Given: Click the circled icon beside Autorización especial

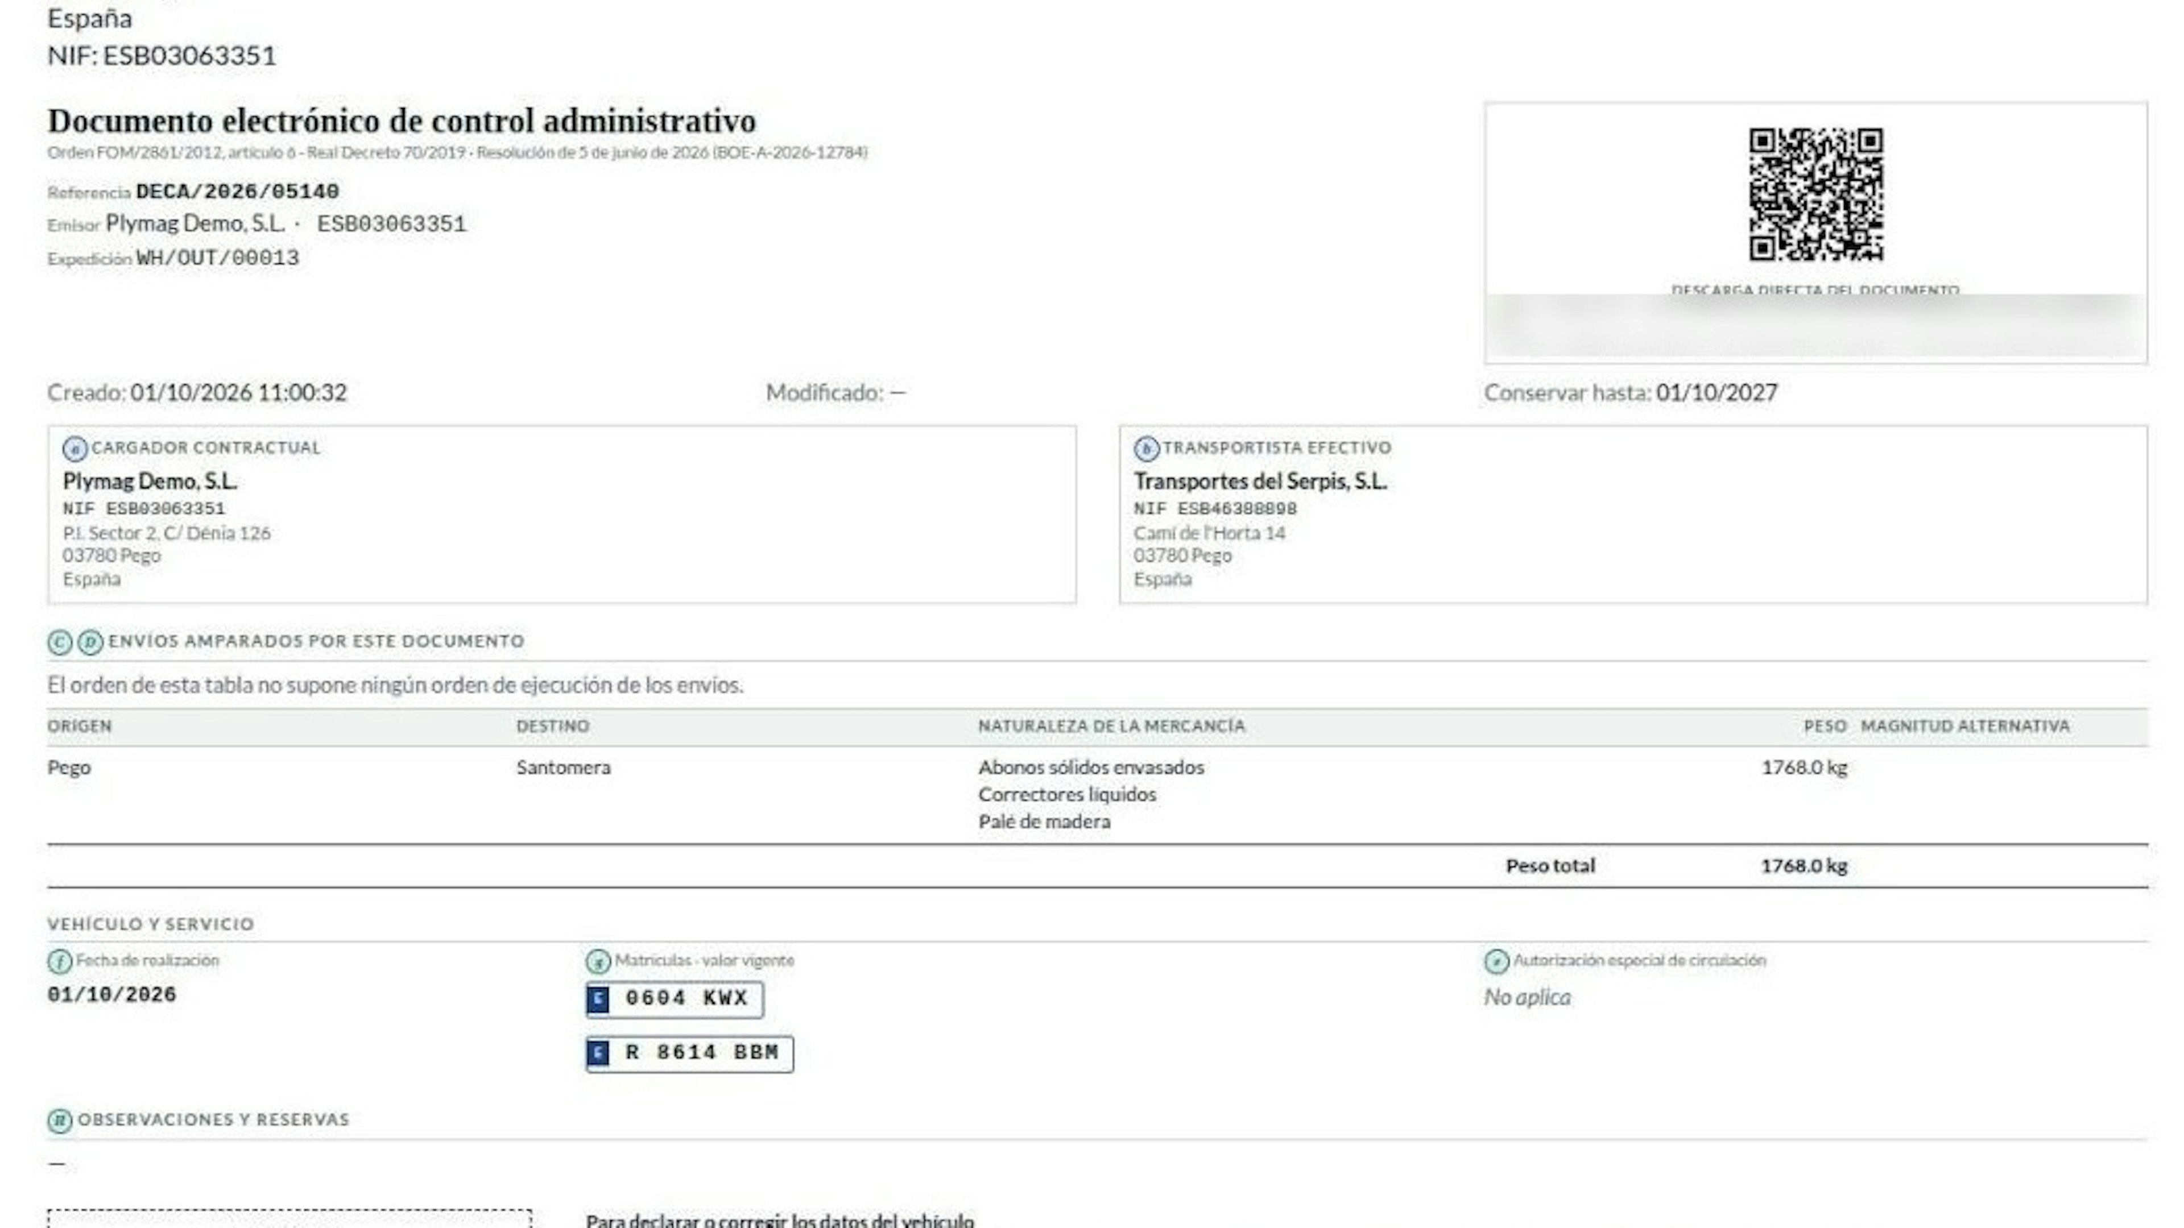Looking at the screenshot, I should pyautogui.click(x=1496, y=962).
